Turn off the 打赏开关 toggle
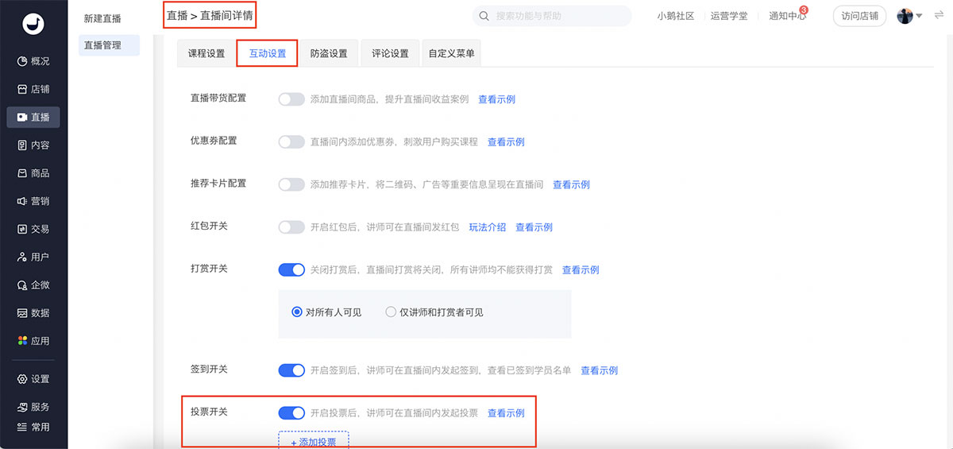Screen dimensions: 953x449 coord(291,270)
